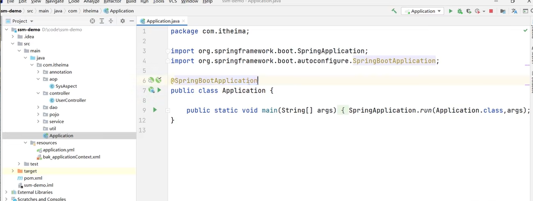Expand the .idea folder
This screenshot has height=201, width=533.
pyautogui.click(x=12, y=37)
